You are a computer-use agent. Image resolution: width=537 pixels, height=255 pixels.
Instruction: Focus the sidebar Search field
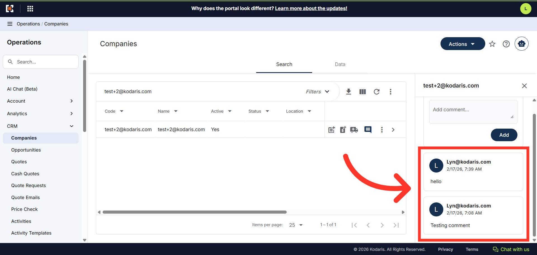coord(41,62)
